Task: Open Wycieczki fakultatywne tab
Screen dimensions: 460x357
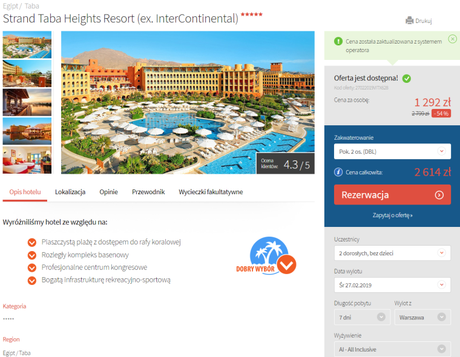Action: pyautogui.click(x=211, y=192)
